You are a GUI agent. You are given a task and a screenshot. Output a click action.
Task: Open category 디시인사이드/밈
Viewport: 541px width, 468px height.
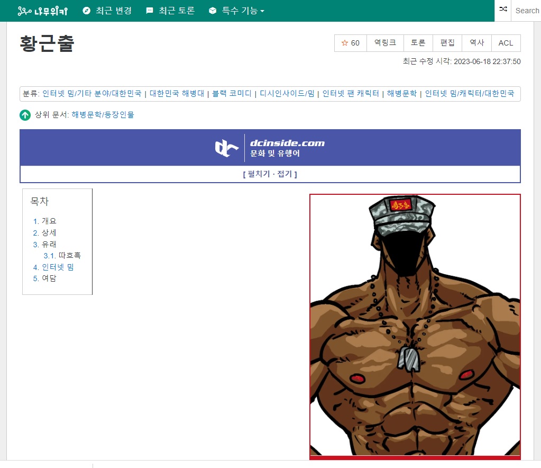[x=287, y=94]
